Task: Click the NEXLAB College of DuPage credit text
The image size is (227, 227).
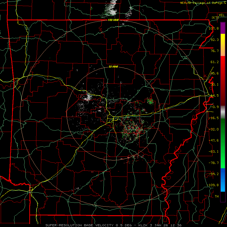Action: pos(203,3)
